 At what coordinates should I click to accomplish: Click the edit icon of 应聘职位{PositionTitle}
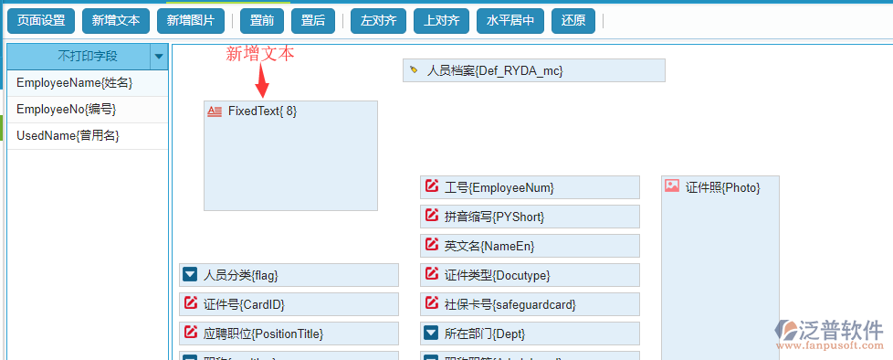point(191,332)
